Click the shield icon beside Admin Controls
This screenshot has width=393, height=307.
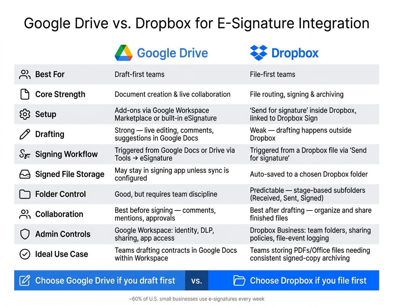[x=25, y=234]
